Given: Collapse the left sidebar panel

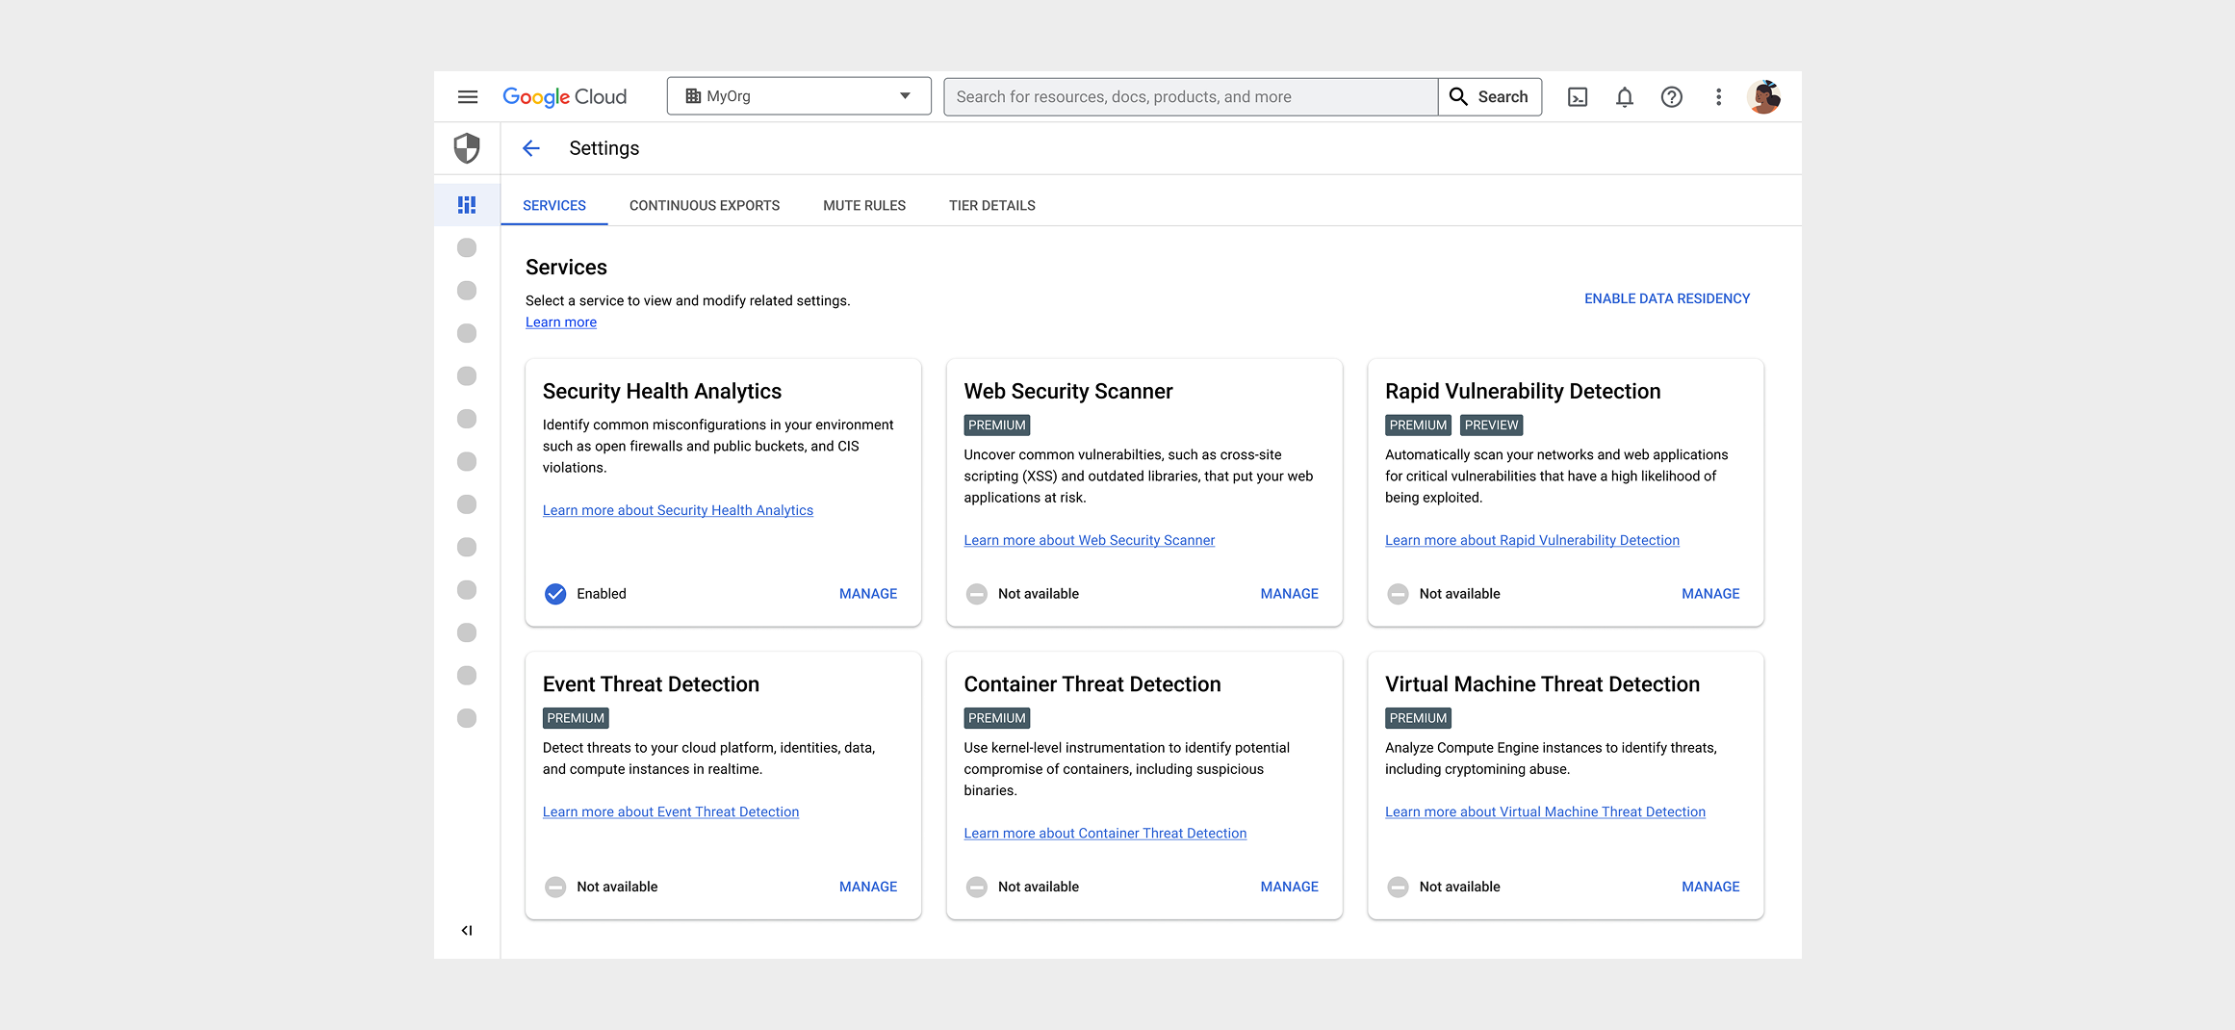Looking at the screenshot, I should point(467,930).
